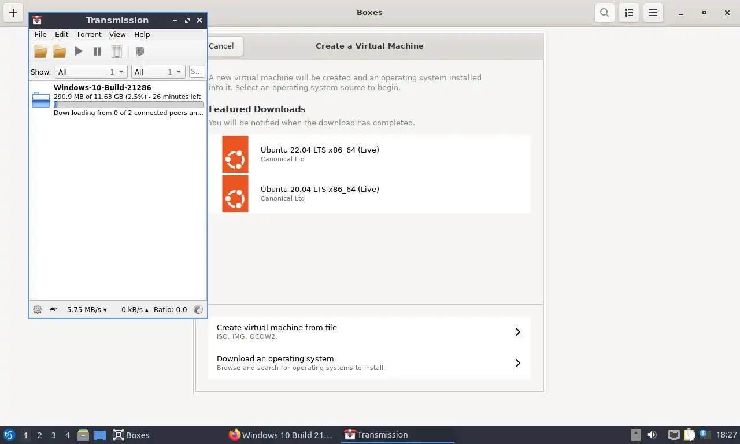Show hidden tray icons with up arrow
Viewport: 740px width, 444px height.
636,435
